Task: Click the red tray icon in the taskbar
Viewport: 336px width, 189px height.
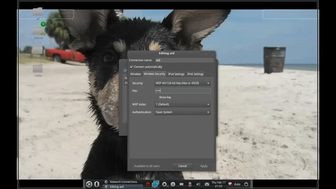Action: (x=148, y=184)
